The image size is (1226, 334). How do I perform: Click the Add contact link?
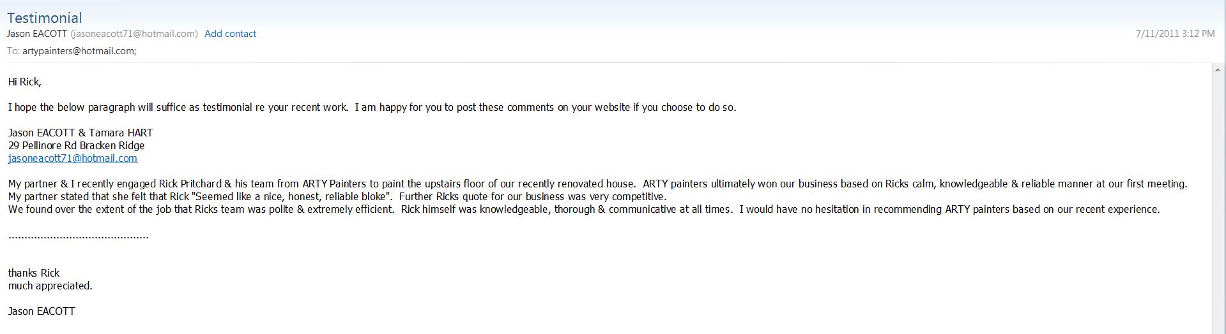coord(230,34)
